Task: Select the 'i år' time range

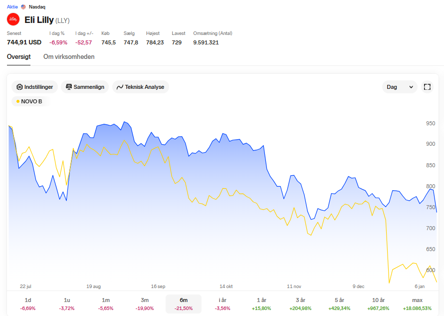Action: (222, 304)
